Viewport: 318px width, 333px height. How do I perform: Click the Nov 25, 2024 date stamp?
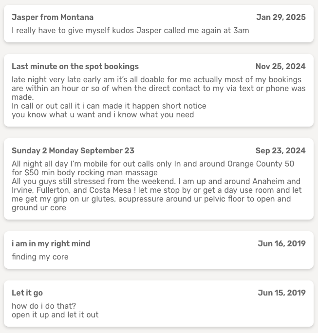281,67
